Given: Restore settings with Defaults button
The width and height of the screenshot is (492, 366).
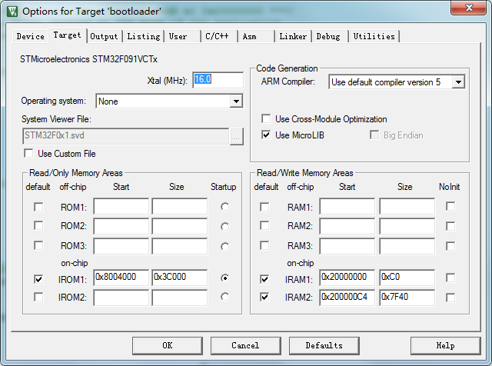Looking at the screenshot, I should point(324,345).
